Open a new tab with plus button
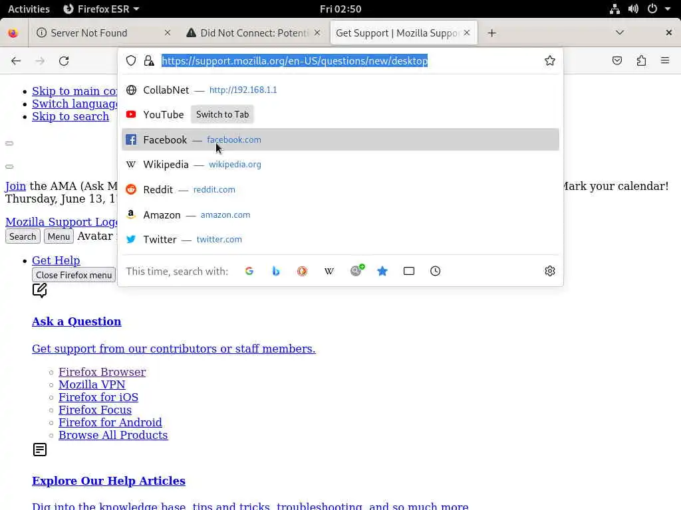This screenshot has height=510, width=681. click(x=491, y=33)
